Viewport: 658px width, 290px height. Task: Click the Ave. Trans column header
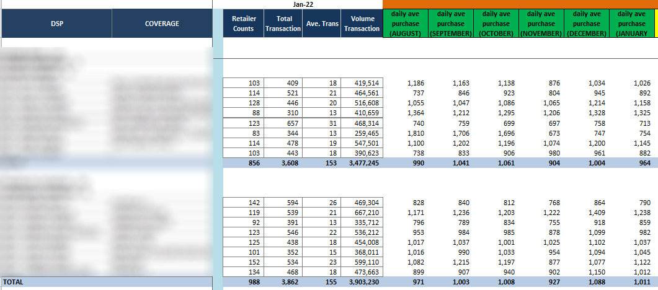pos(321,24)
